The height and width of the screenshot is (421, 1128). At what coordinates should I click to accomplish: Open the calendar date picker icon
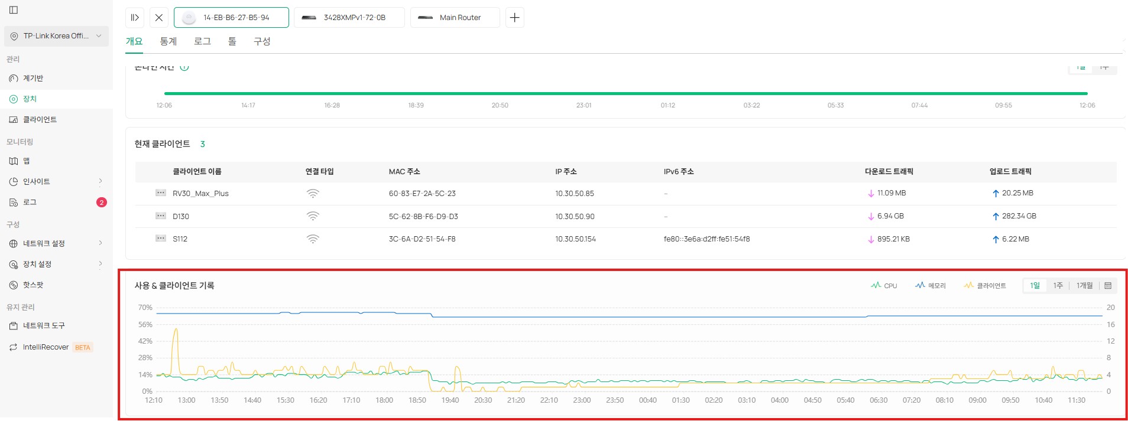coord(1108,286)
